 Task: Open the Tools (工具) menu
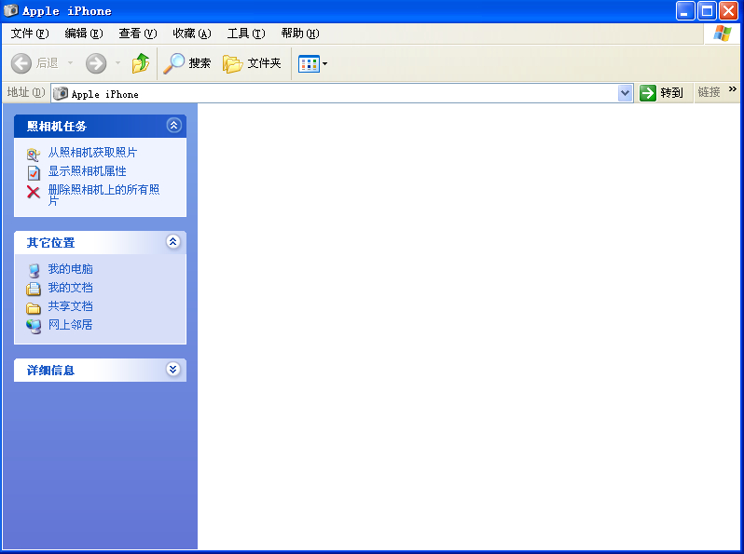(246, 34)
